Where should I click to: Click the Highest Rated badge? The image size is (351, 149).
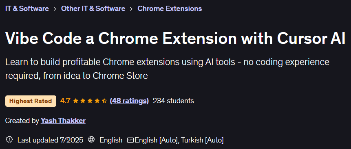pyautogui.click(x=31, y=101)
